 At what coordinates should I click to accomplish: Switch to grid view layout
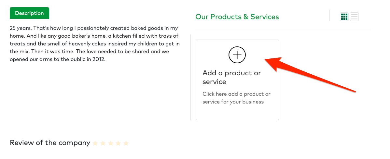(x=344, y=17)
